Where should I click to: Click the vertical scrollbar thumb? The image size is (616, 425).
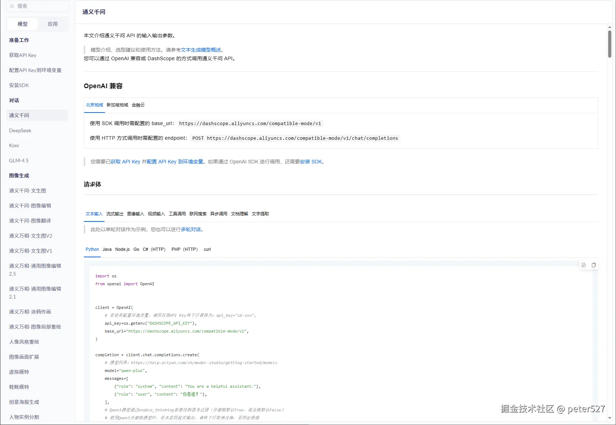click(610, 44)
